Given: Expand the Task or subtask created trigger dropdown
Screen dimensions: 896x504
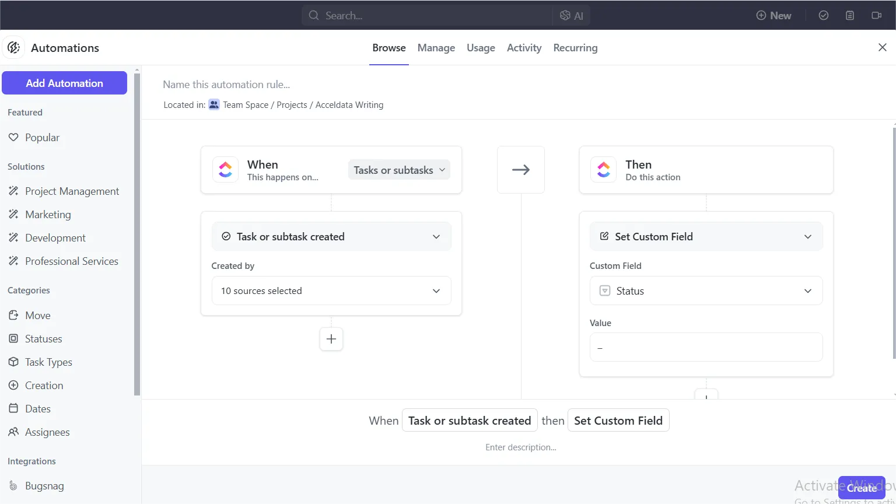Looking at the screenshot, I should tap(331, 236).
